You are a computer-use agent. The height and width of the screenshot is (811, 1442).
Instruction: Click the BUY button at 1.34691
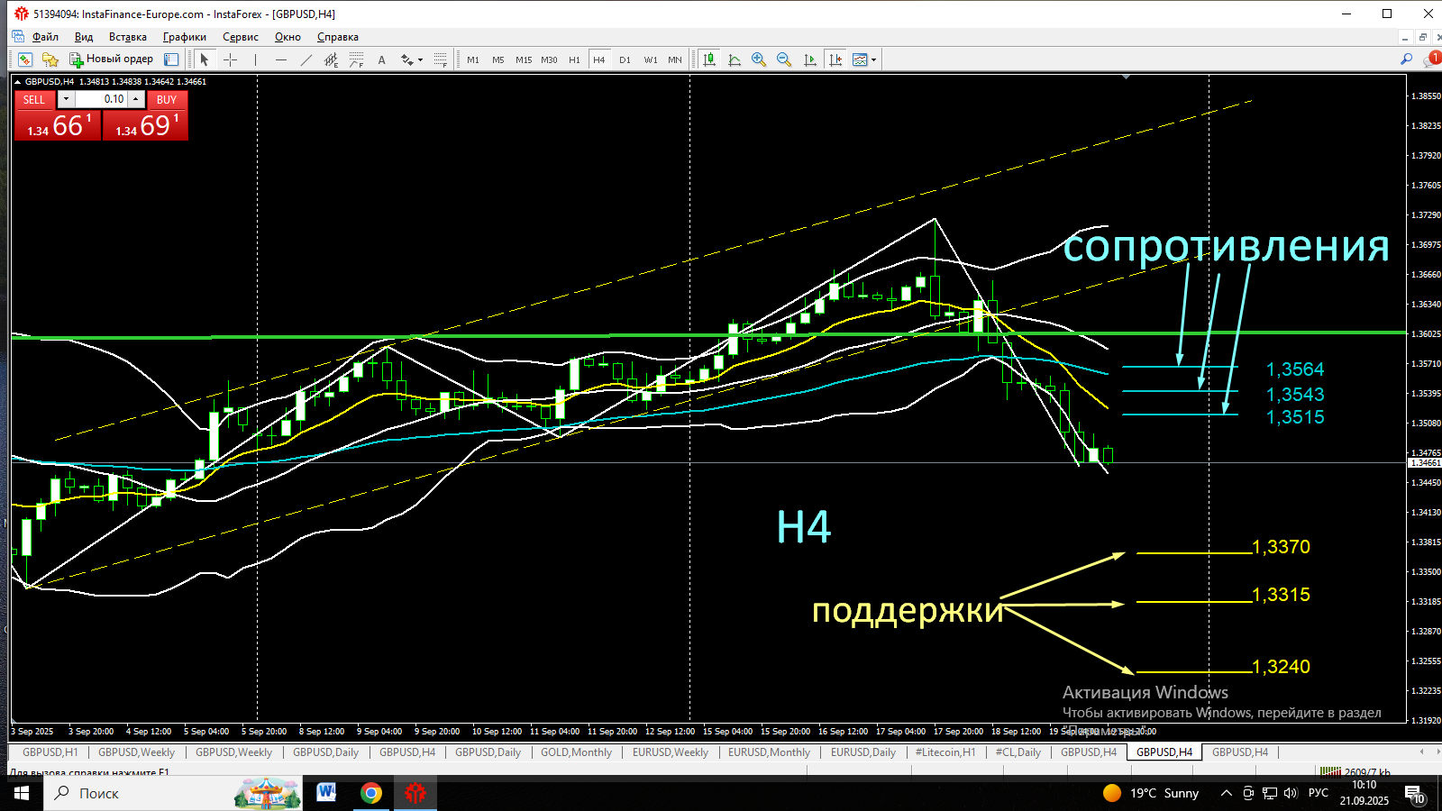click(146, 125)
